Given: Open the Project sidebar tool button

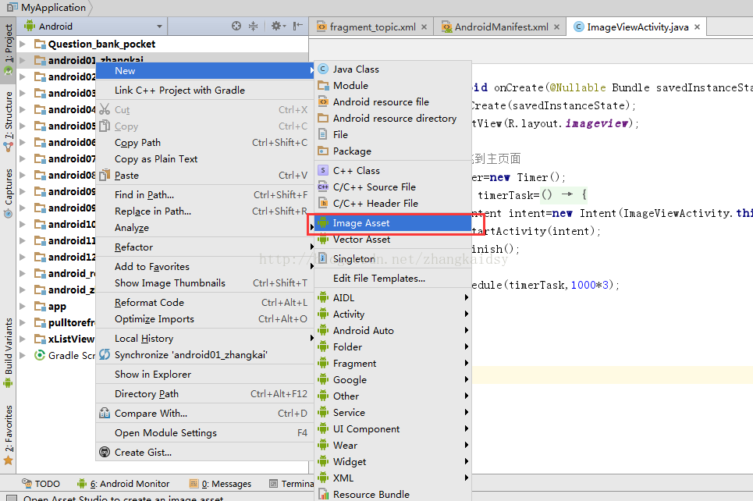Looking at the screenshot, I should pyautogui.click(x=8, y=51).
